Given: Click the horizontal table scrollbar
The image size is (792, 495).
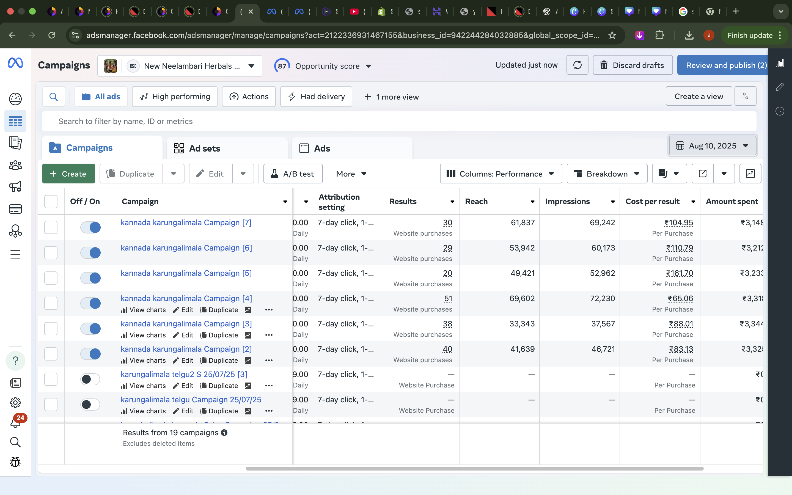Looking at the screenshot, I should pos(475,469).
